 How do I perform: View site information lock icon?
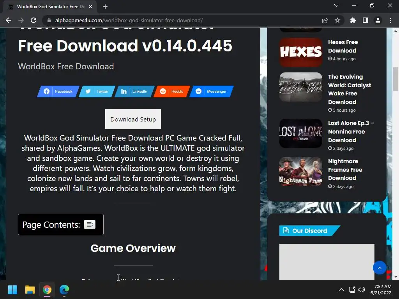coord(49,20)
